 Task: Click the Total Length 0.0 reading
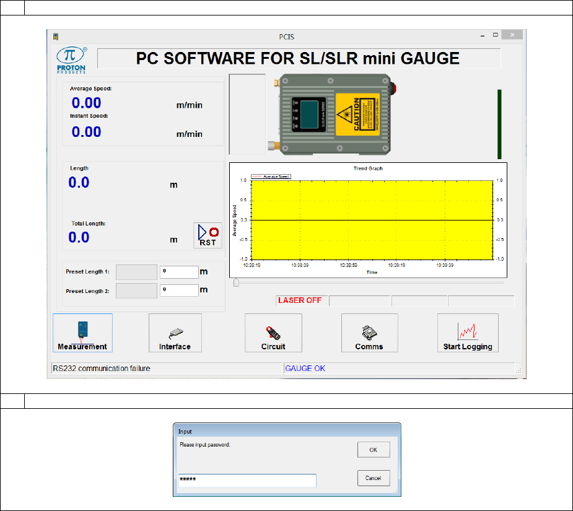[x=79, y=238]
